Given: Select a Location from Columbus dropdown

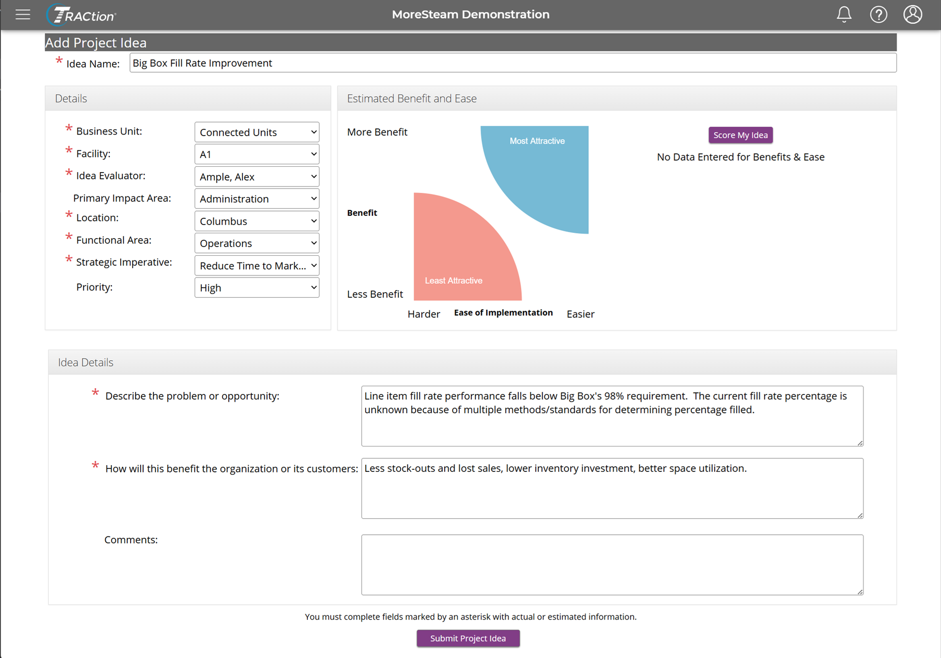Looking at the screenshot, I should tap(257, 221).
